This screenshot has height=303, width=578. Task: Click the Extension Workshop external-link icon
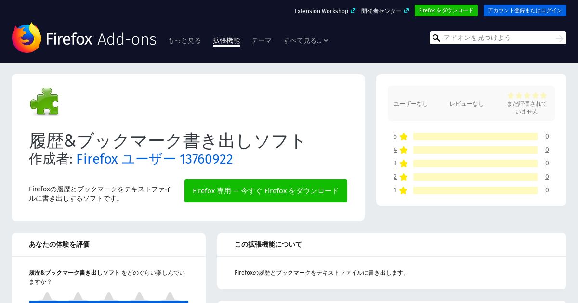353,11
